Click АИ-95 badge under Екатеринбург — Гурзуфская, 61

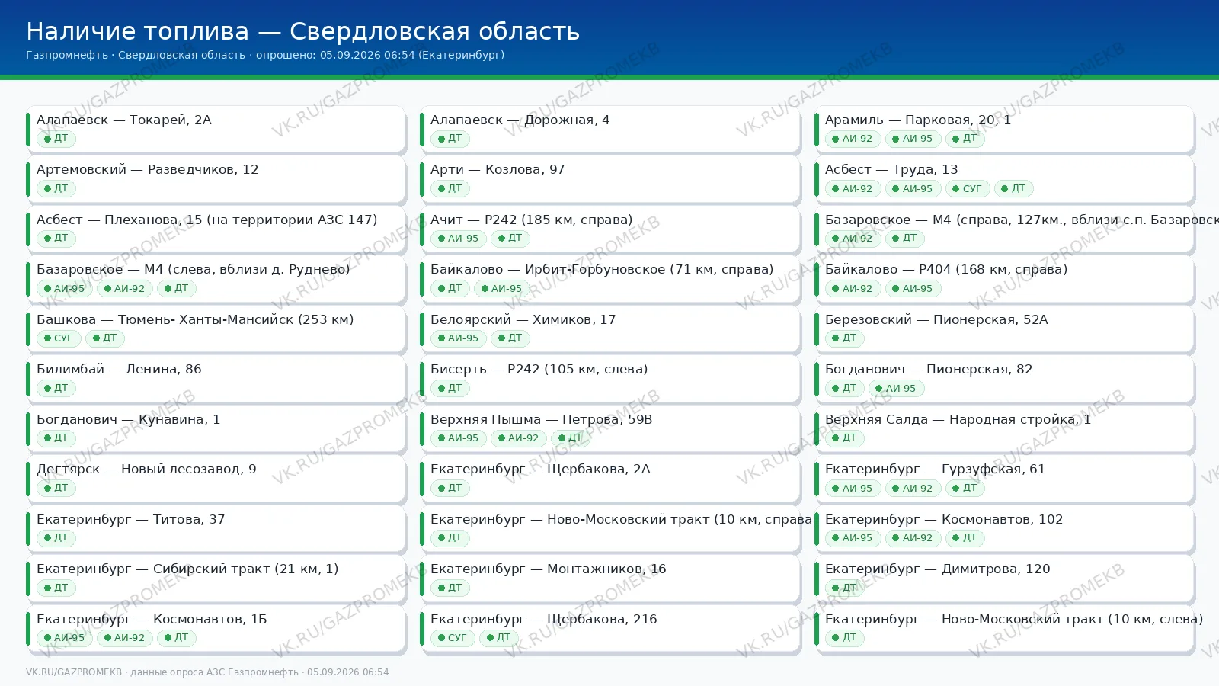[x=853, y=488]
